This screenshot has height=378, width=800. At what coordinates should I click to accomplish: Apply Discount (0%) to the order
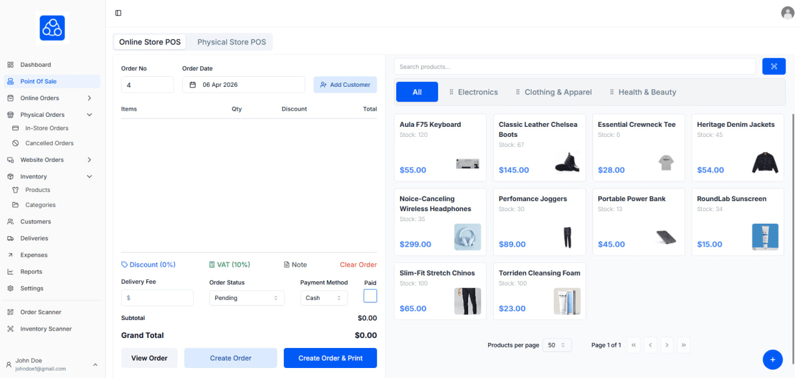148,265
